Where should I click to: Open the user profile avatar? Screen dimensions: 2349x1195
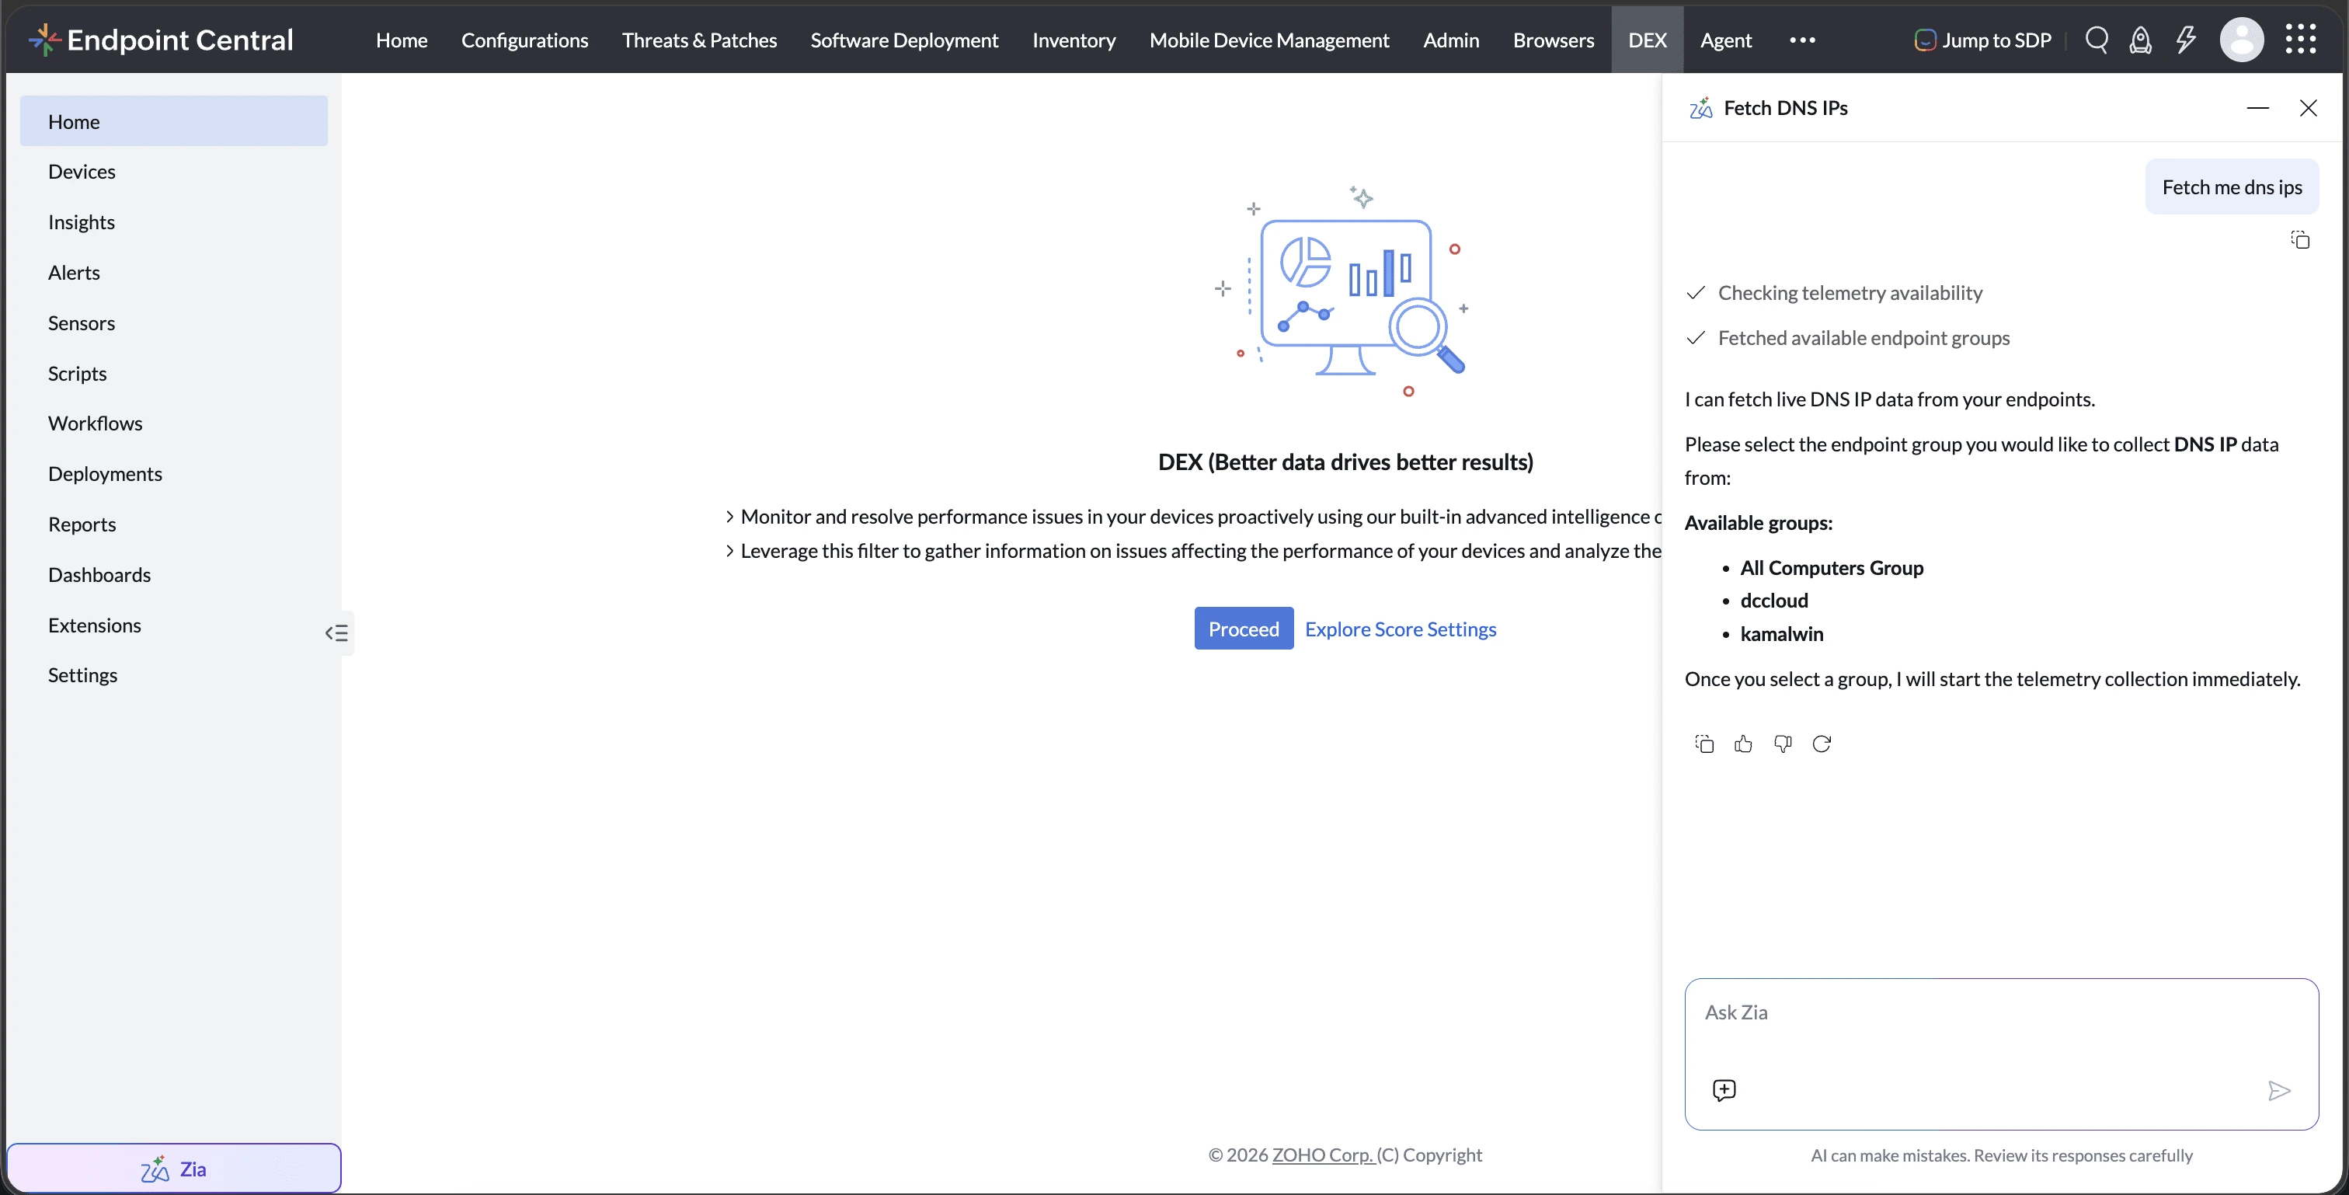[x=2241, y=40]
